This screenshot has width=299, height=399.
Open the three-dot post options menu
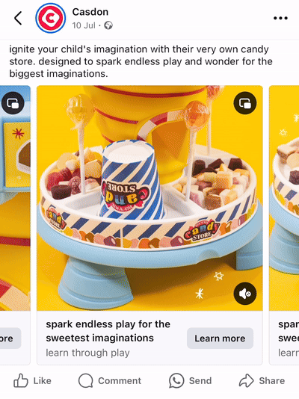pos(280,18)
